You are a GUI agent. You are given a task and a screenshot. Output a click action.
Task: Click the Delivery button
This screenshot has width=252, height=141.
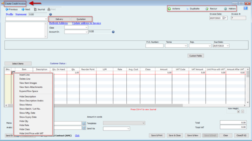click(59, 19)
